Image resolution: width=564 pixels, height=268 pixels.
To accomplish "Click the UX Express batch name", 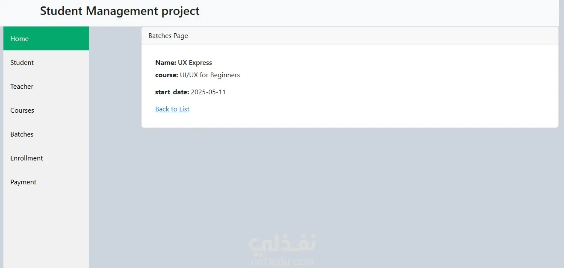I will tap(195, 63).
